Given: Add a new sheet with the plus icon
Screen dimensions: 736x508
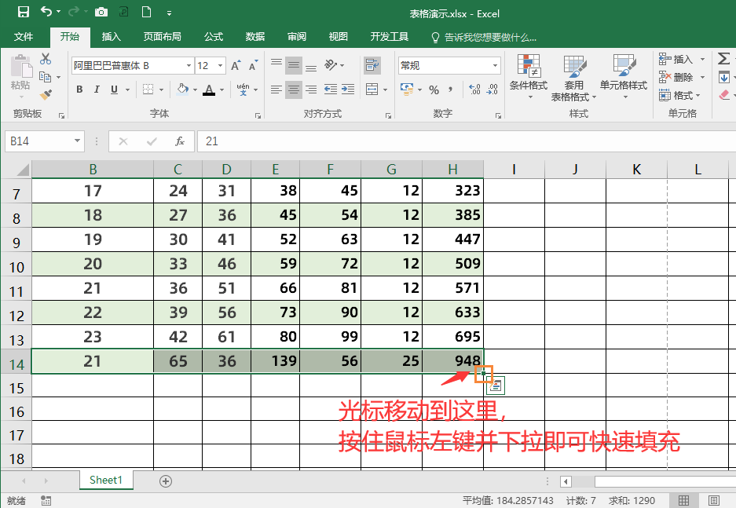Looking at the screenshot, I should [166, 481].
